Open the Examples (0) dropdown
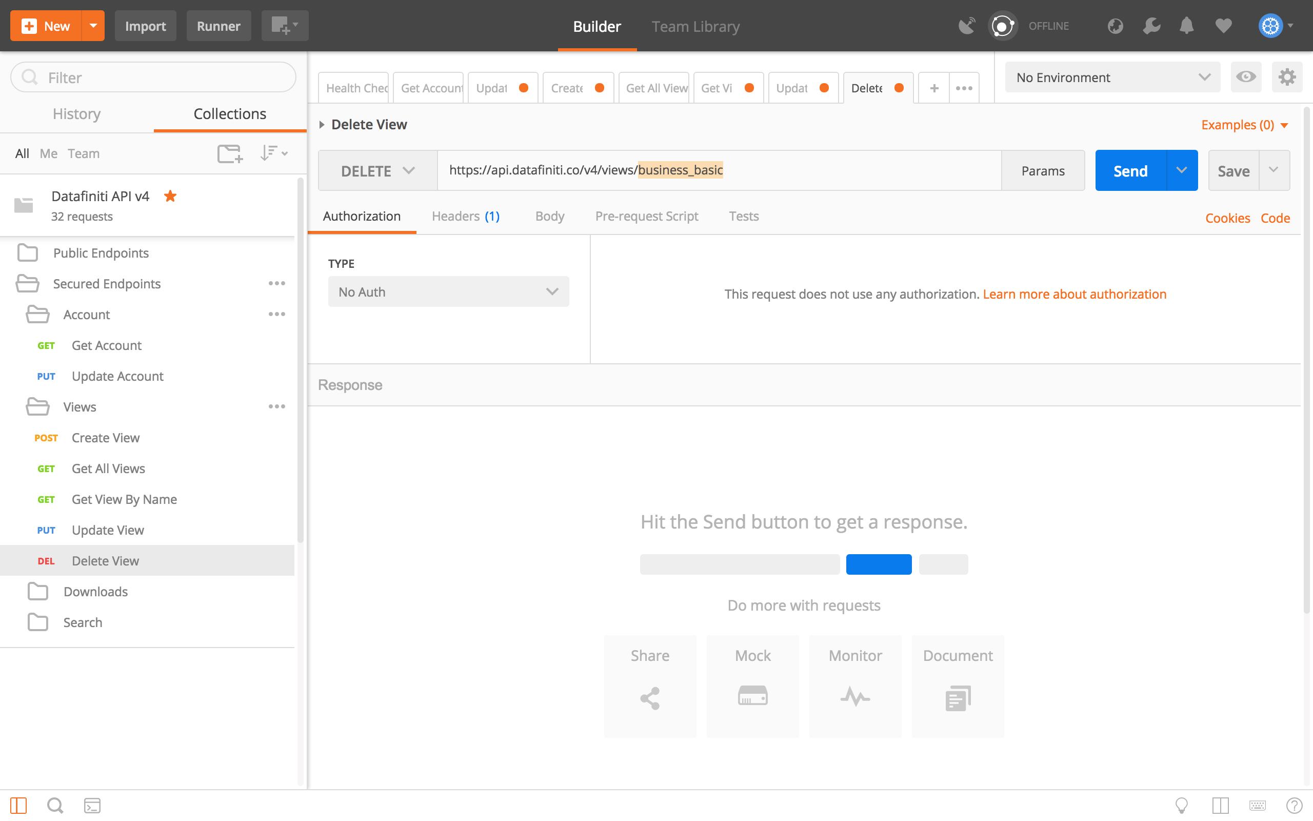This screenshot has height=821, width=1313. [1245, 124]
